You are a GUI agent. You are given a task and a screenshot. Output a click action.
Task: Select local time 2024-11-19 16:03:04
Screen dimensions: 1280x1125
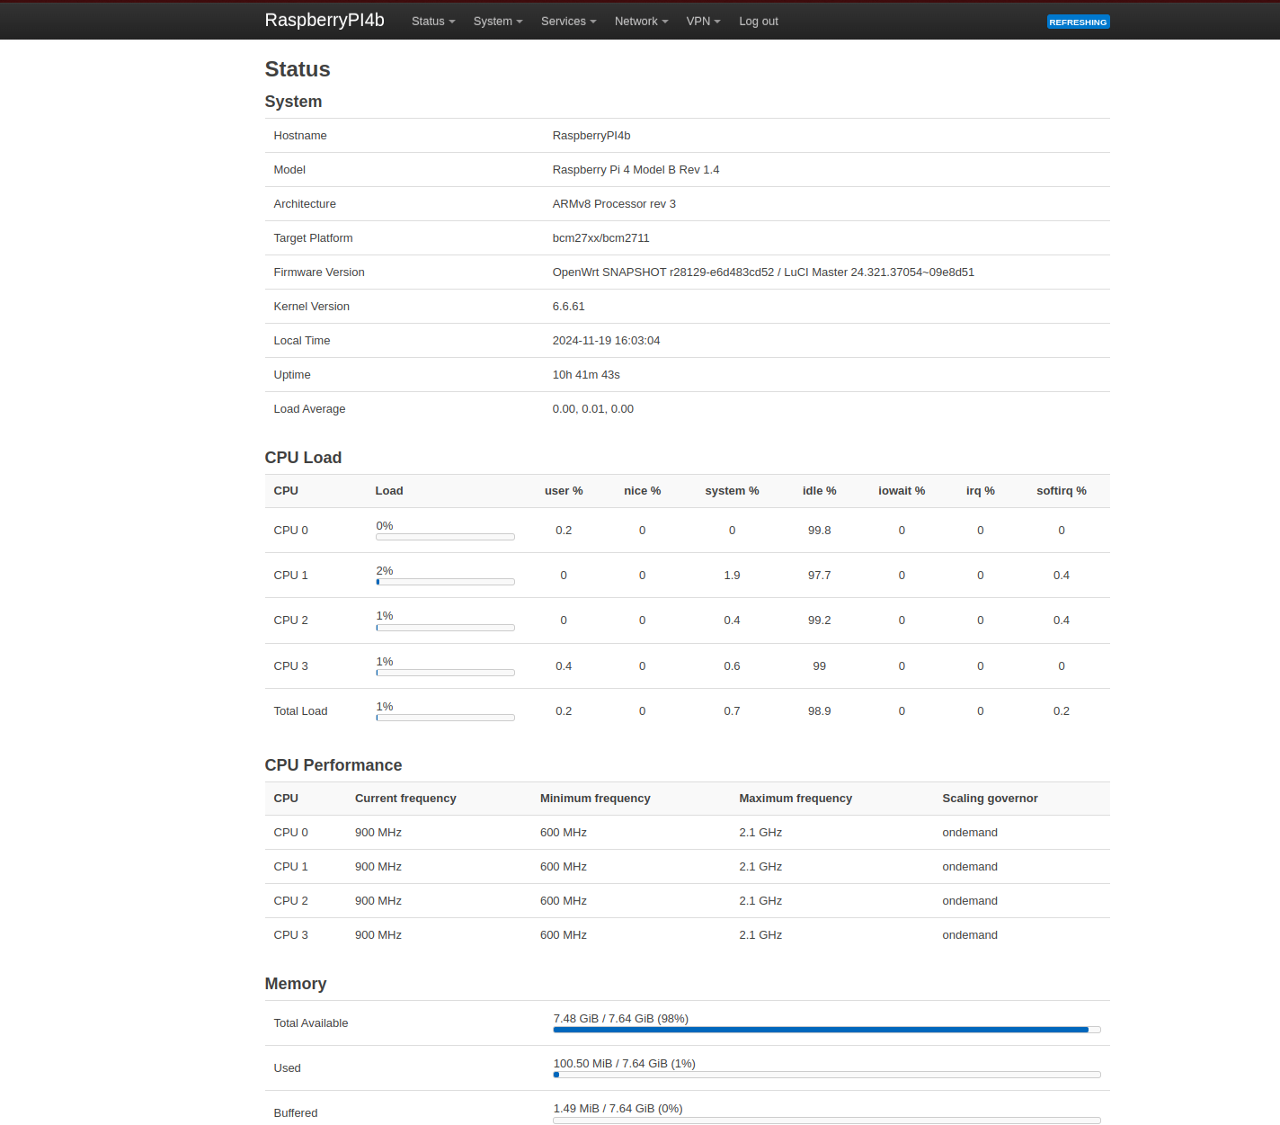click(x=606, y=341)
